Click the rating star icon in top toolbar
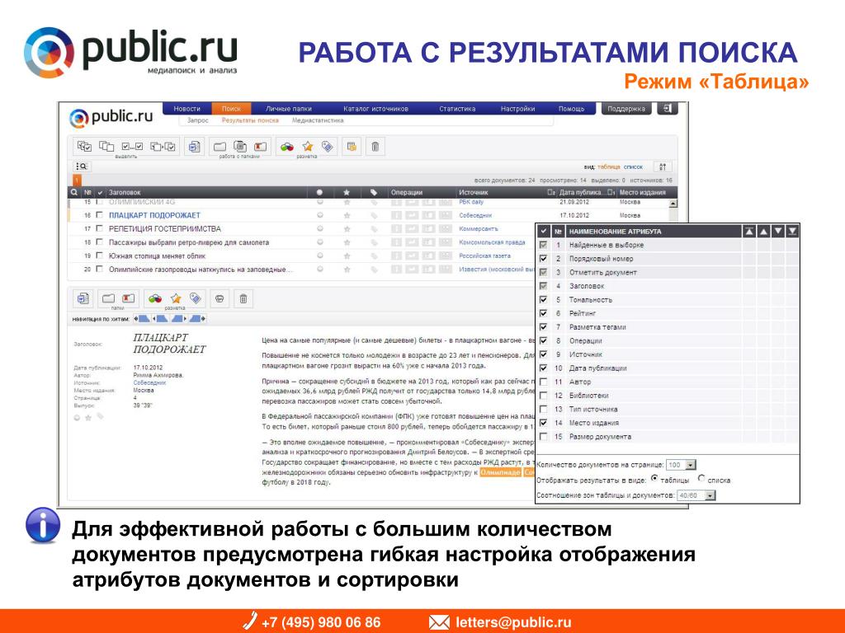Viewport: 845px width, 633px height. click(308, 147)
